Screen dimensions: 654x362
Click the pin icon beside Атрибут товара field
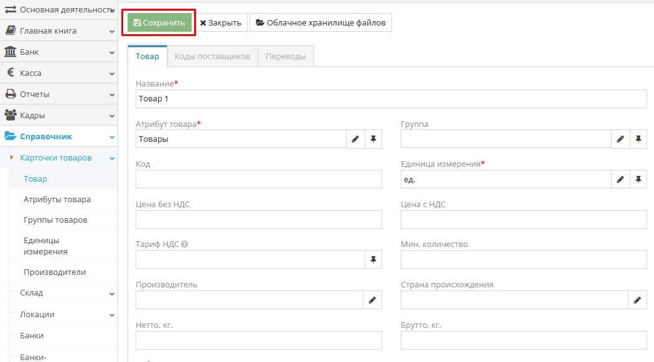pyautogui.click(x=373, y=139)
